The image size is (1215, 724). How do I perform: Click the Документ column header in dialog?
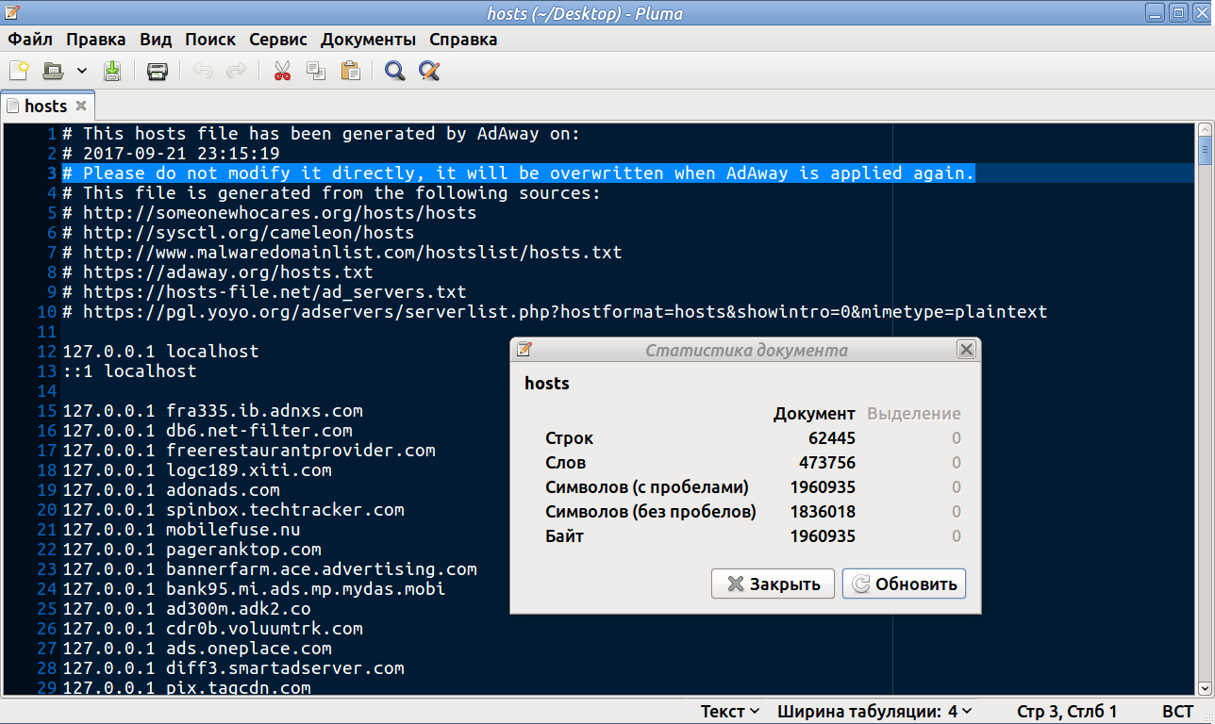pos(814,414)
